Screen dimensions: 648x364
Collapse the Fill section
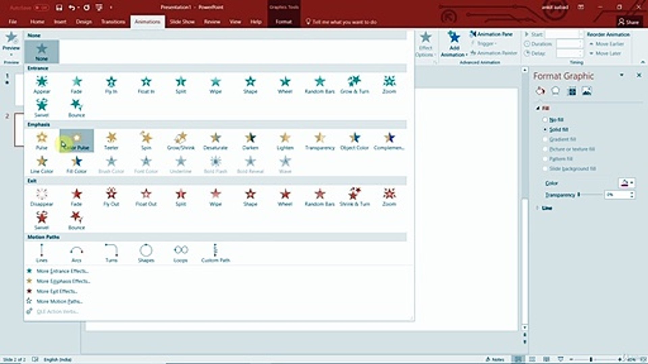click(x=538, y=108)
